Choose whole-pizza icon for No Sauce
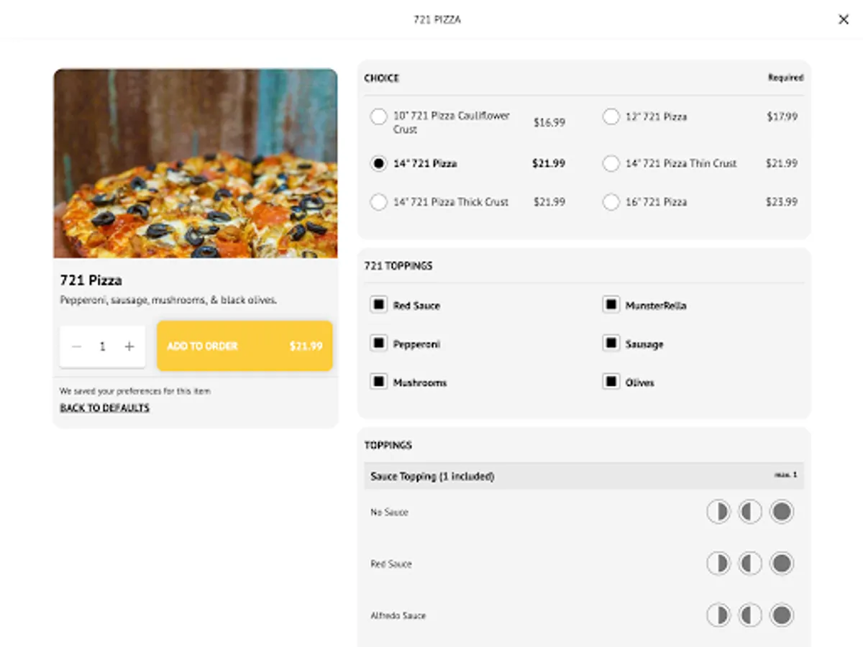Image resolution: width=863 pixels, height=647 pixels. point(782,512)
